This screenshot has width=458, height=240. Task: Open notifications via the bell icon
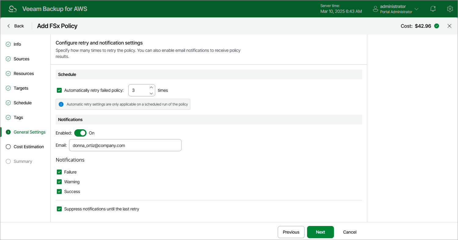433,9
